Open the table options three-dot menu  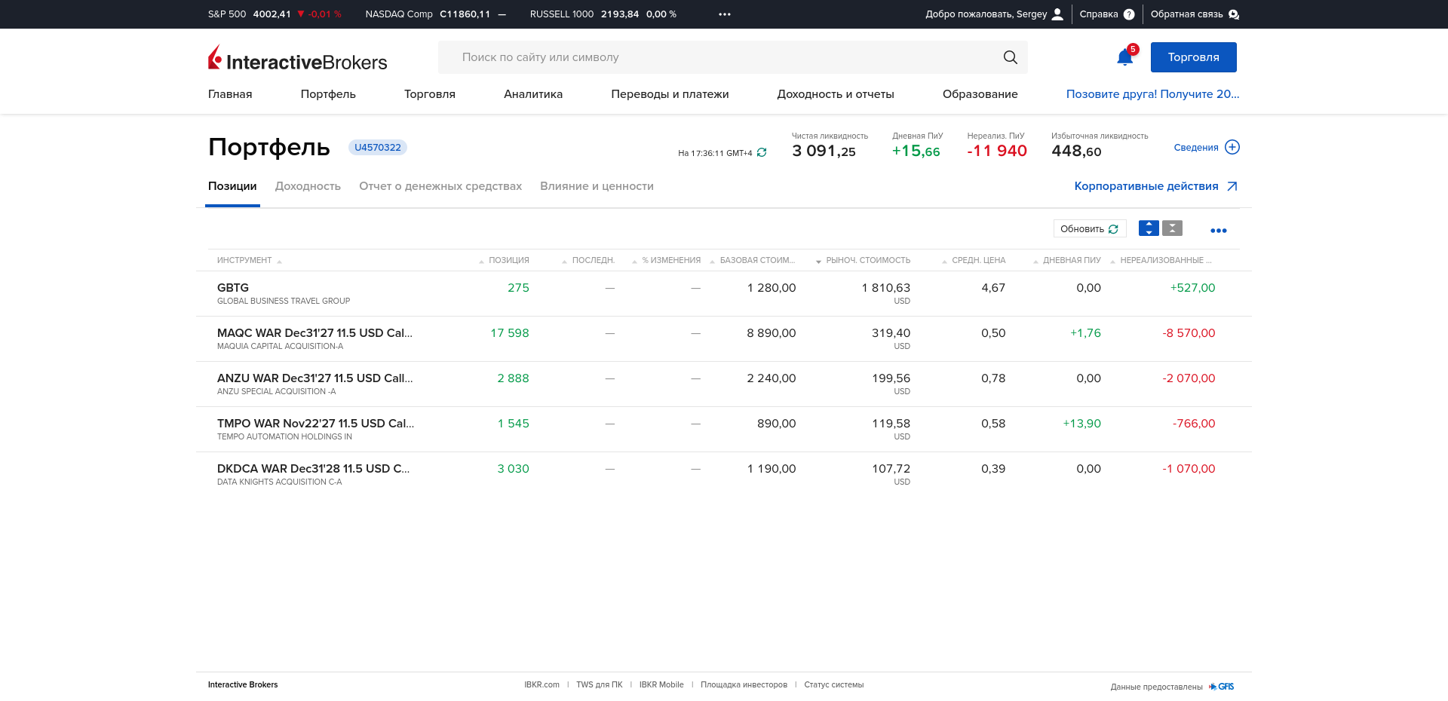[1219, 231]
